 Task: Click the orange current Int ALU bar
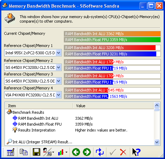pos(112,34)
